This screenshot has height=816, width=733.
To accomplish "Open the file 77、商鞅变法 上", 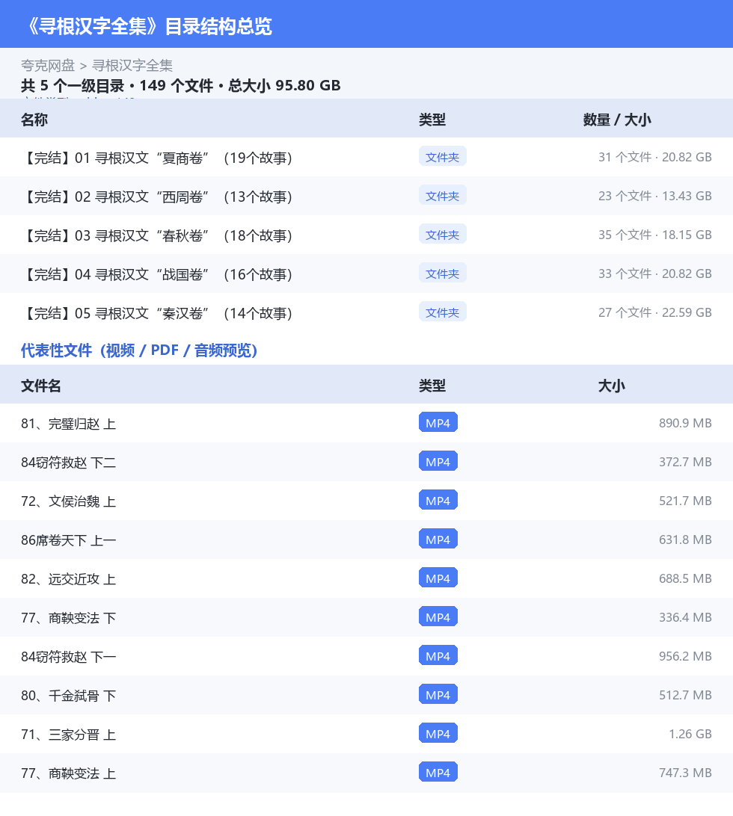I will 68,773.
